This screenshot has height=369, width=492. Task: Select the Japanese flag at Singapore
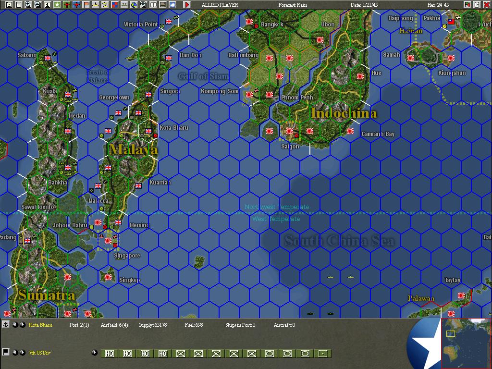[108, 241]
